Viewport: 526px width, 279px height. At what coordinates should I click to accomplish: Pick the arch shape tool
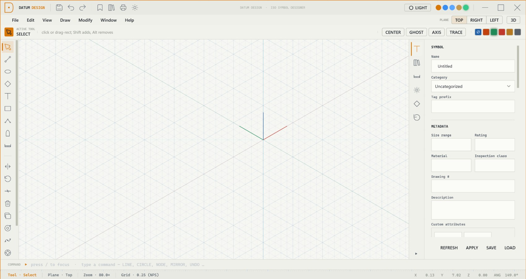pyautogui.click(x=8, y=134)
